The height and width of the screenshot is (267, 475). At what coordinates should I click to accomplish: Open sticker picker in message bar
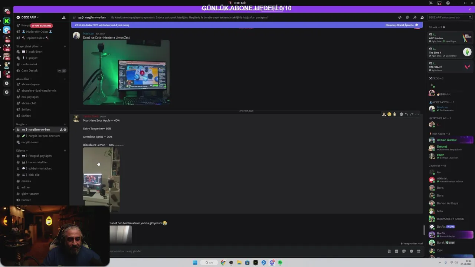[x=404, y=251]
